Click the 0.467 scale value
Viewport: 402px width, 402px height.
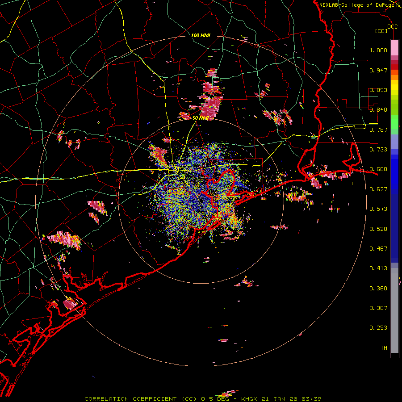378,249
